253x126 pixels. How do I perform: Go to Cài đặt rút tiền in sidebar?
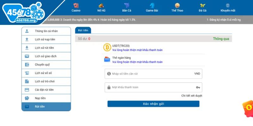[x=46, y=90]
